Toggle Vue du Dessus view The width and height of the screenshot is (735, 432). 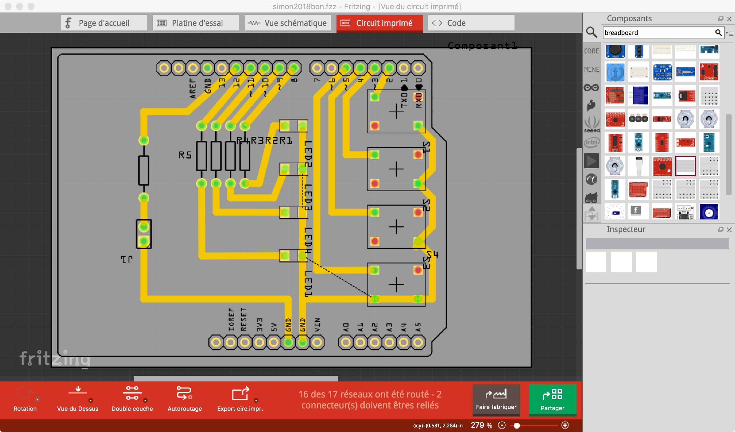tap(78, 393)
